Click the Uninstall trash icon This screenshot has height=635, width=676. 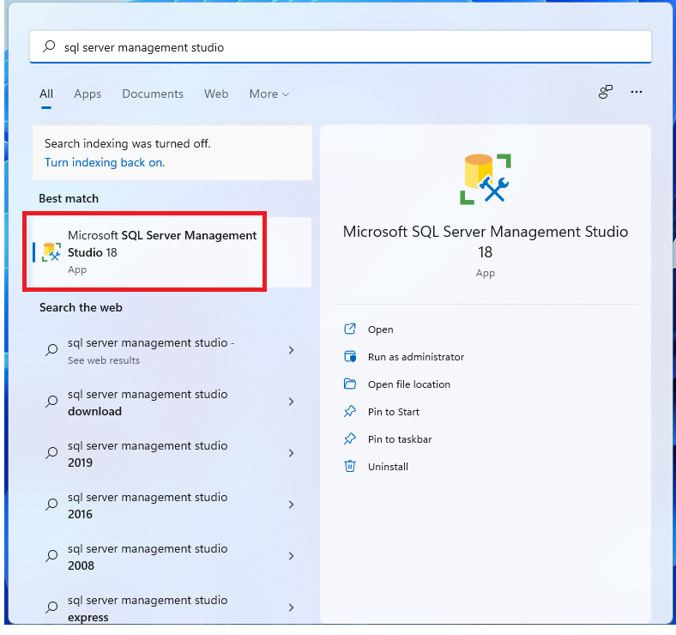coord(350,466)
